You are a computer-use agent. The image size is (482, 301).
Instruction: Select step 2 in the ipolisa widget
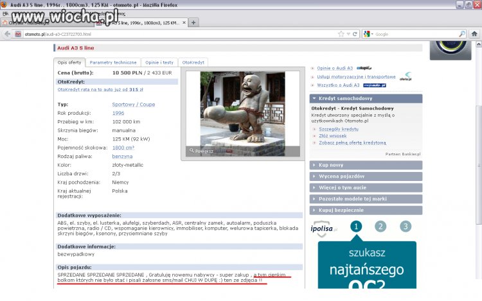point(380,227)
